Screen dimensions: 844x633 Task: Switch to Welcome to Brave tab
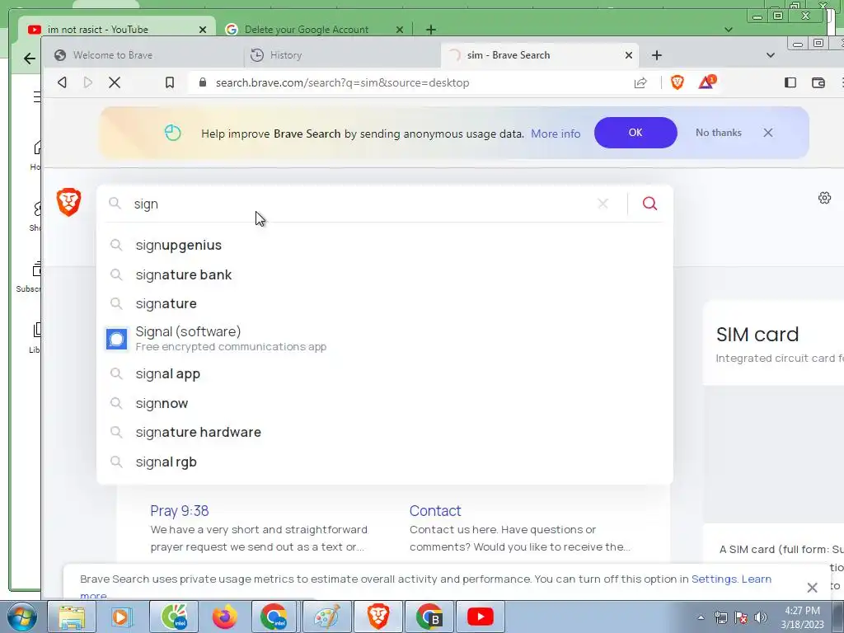(143, 55)
